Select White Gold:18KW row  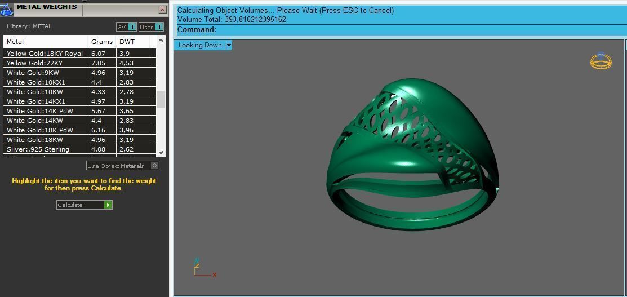tap(79, 140)
